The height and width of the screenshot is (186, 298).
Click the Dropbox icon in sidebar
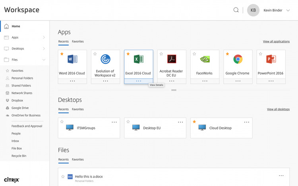click(x=8, y=100)
